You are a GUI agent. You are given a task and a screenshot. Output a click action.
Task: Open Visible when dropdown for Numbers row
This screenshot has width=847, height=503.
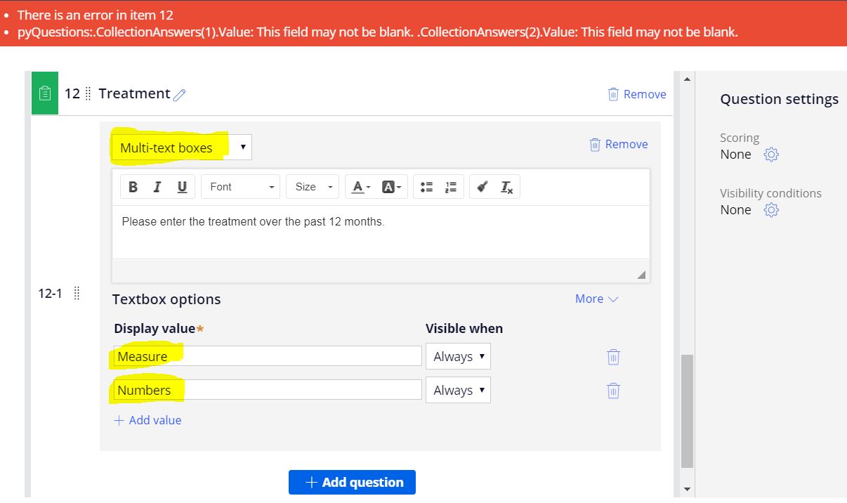[x=458, y=390]
